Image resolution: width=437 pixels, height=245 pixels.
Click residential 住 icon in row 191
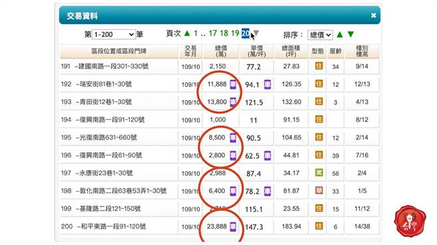coord(319,66)
